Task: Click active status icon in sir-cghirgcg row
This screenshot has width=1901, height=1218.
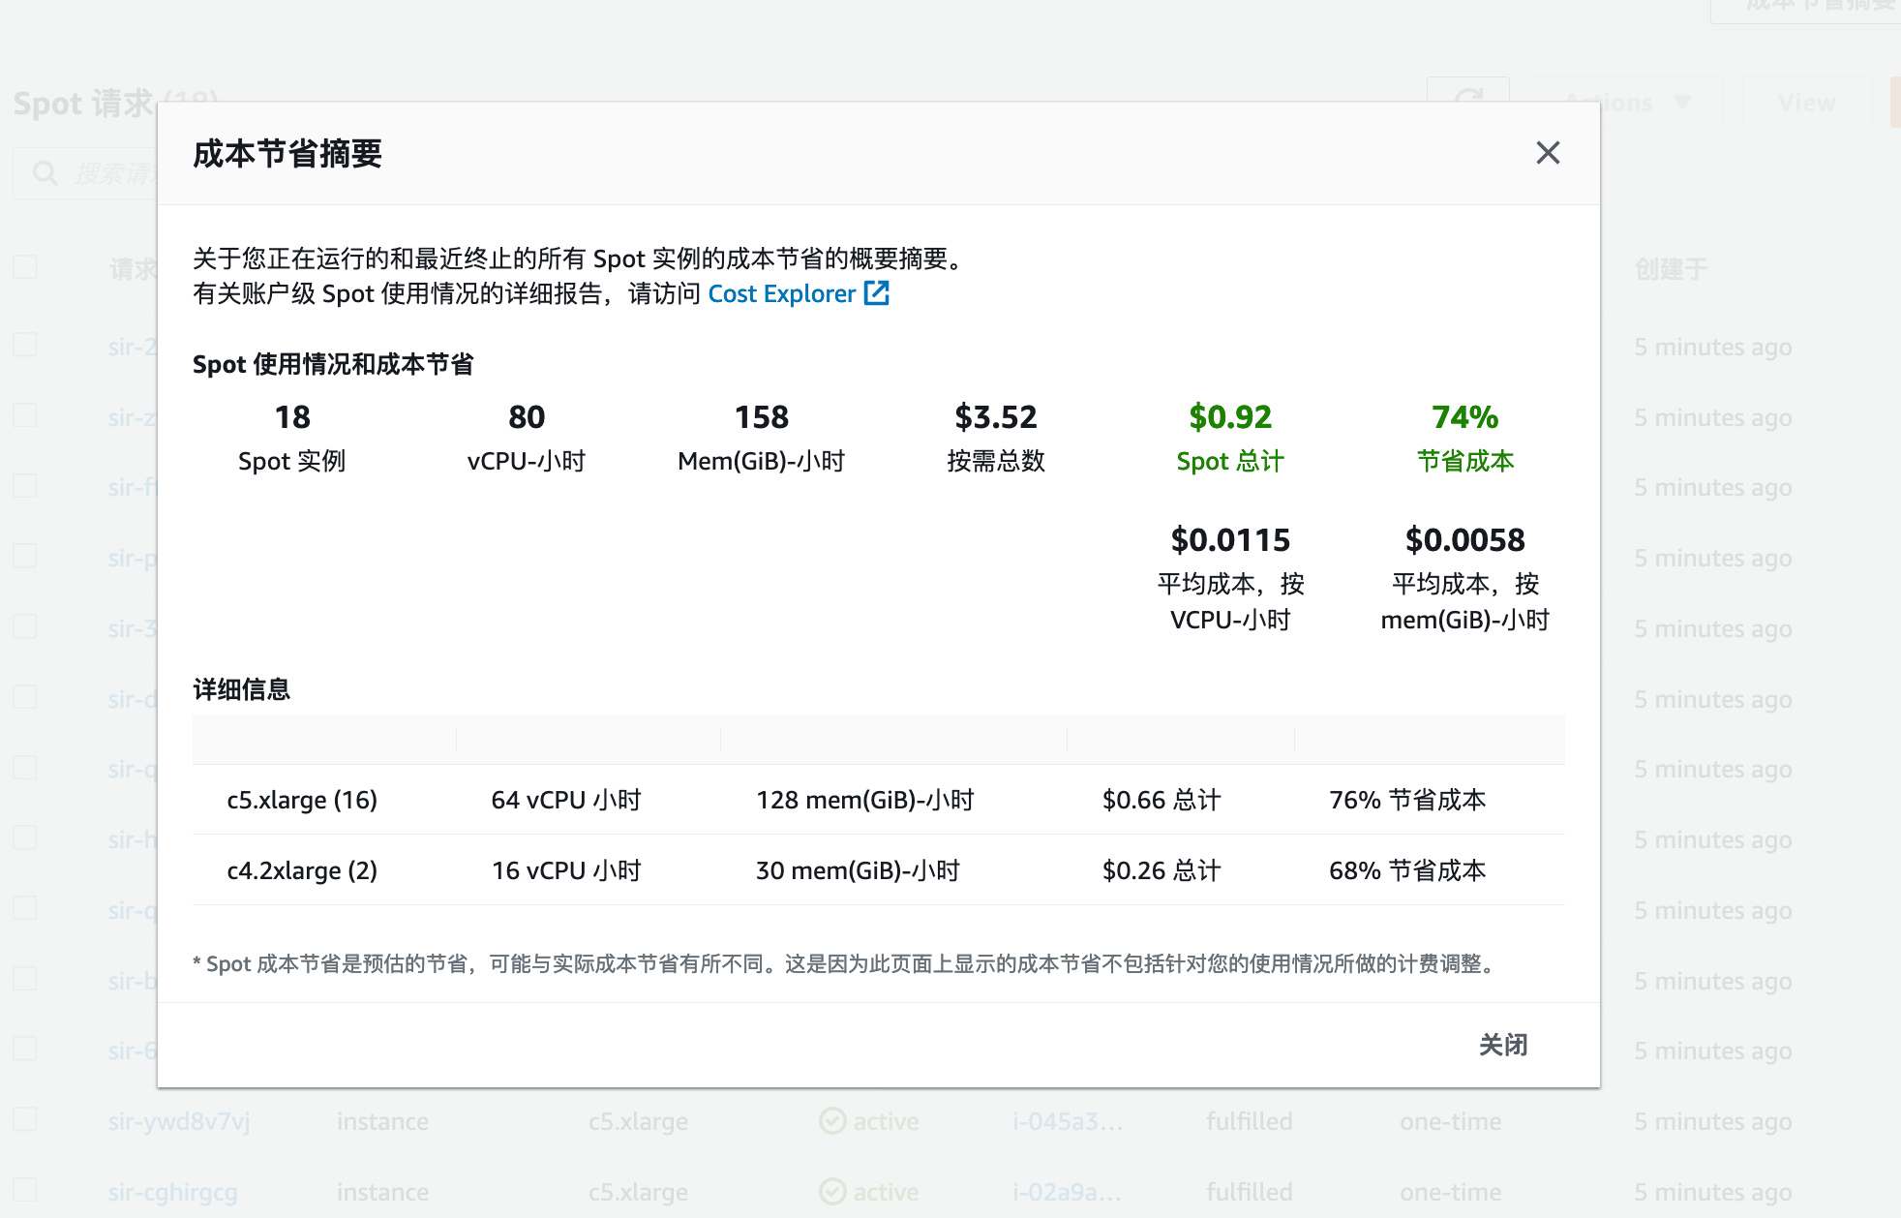Action: [832, 1192]
